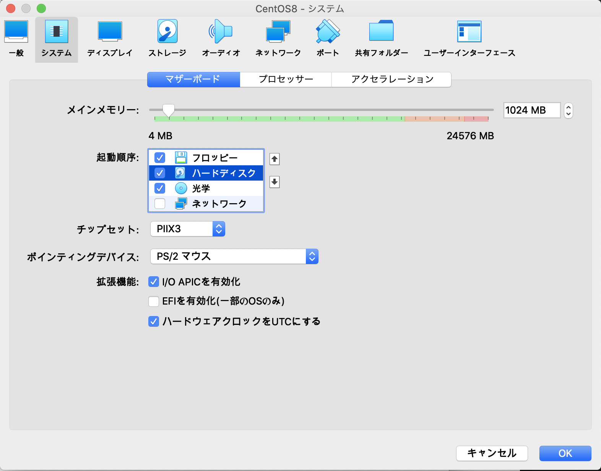
Task: Select the ハードディスク row text
Action: click(224, 173)
